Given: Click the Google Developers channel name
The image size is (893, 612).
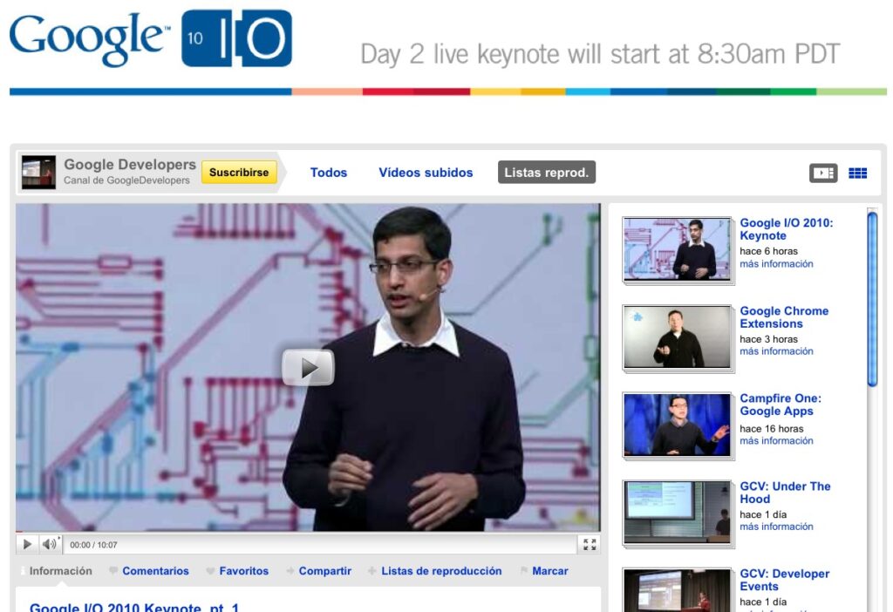Looking at the screenshot, I should coord(130,165).
